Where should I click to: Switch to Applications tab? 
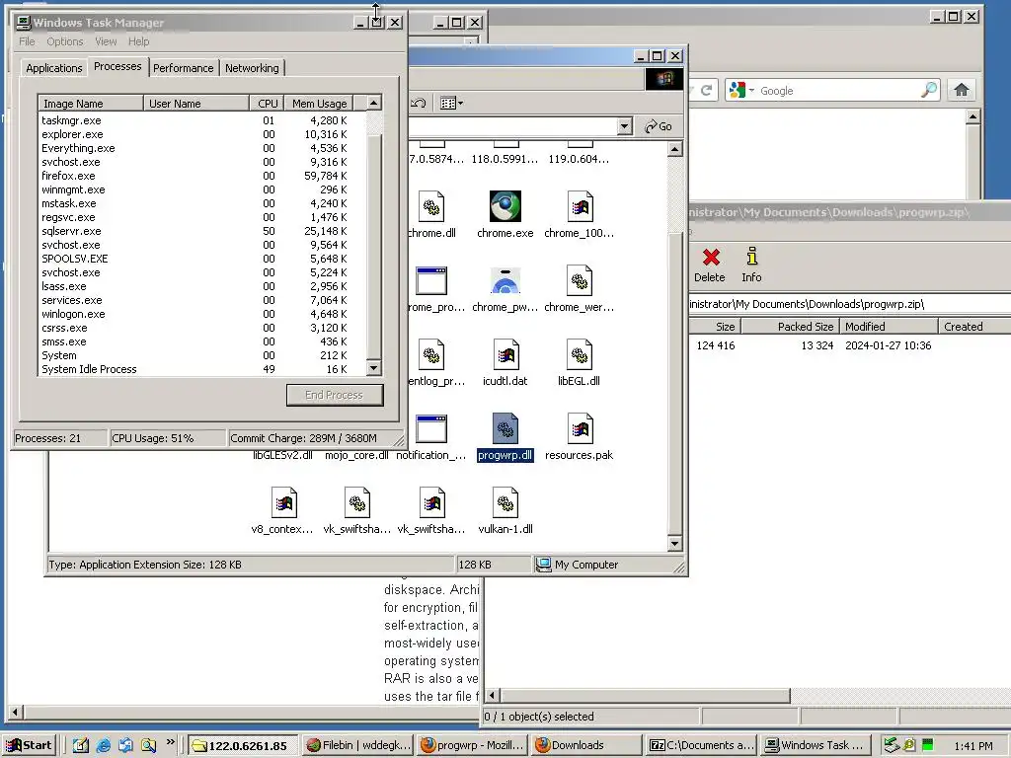tap(54, 68)
